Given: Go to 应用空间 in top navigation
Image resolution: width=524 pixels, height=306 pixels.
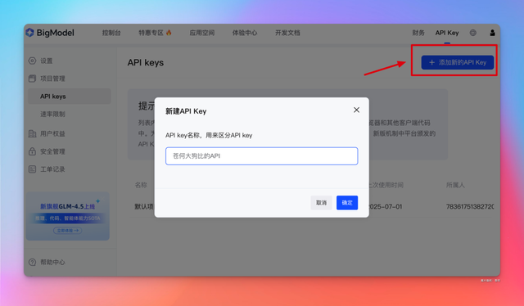Looking at the screenshot, I should 202,33.
